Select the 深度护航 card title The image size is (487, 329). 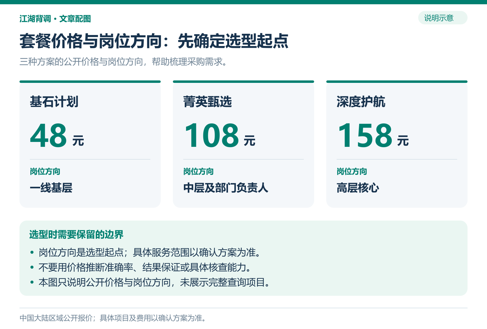tap(361, 102)
